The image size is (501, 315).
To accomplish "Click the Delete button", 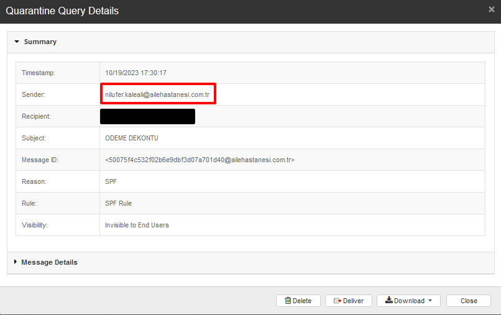I will click(298, 301).
